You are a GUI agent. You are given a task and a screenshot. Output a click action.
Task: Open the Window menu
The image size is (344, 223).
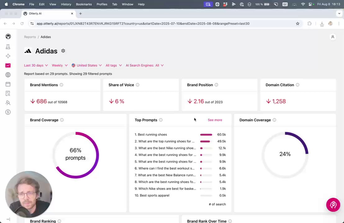[128, 4]
